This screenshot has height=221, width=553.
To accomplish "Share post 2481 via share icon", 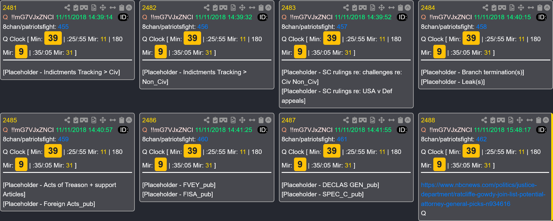I will 67,8.
